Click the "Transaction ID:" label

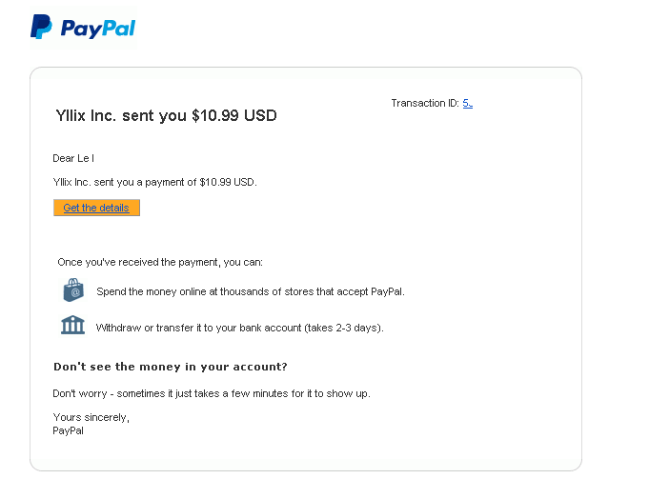(425, 103)
